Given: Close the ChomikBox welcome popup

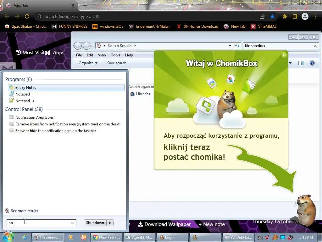Looking at the screenshot, I should click(x=284, y=55).
